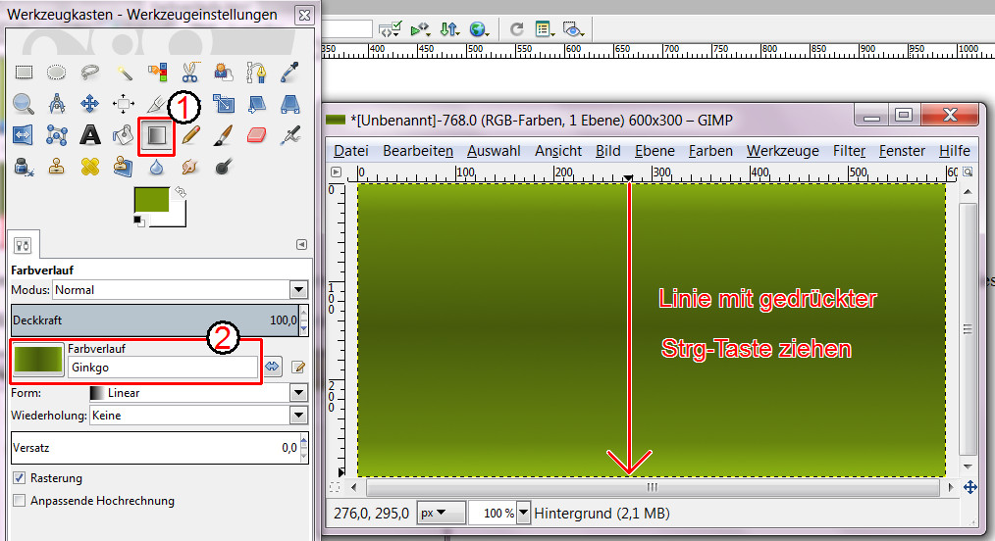Select the Paths tool
The height and width of the screenshot is (541, 995).
256,73
